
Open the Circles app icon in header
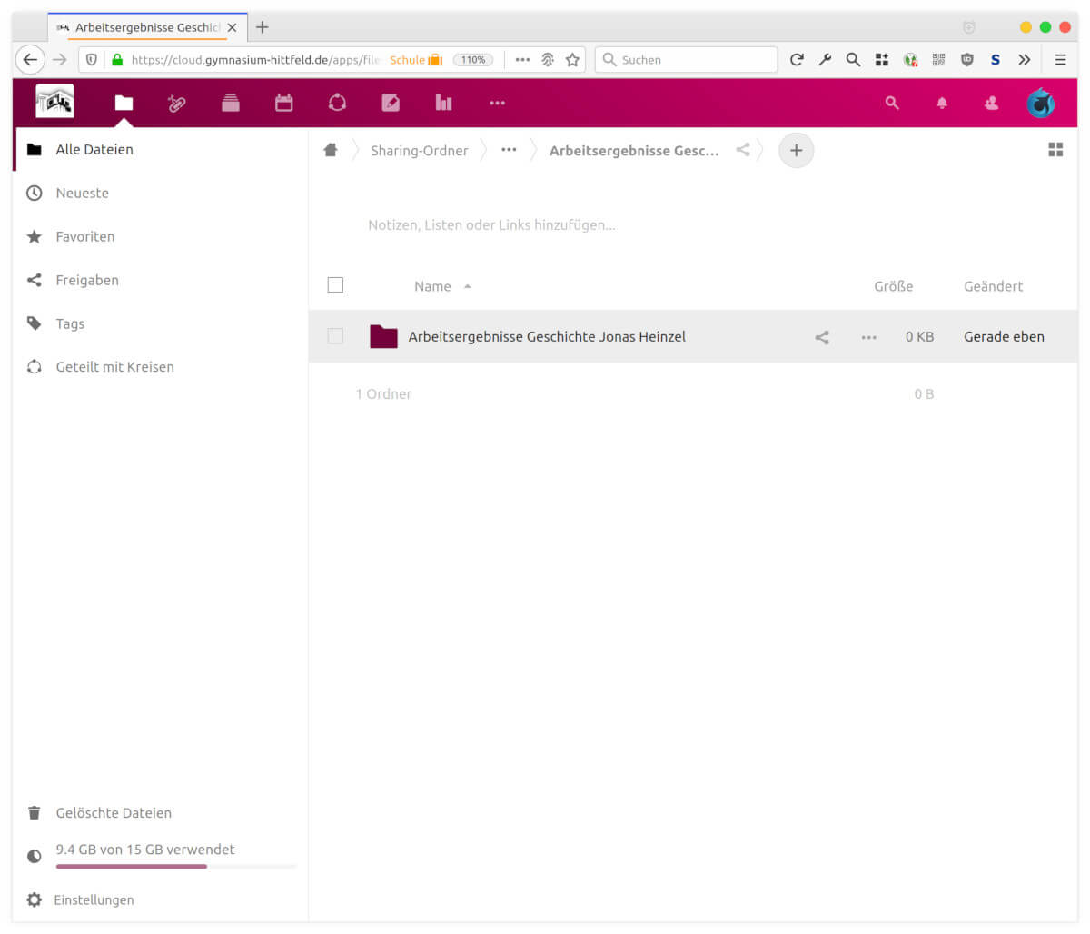pos(337,104)
